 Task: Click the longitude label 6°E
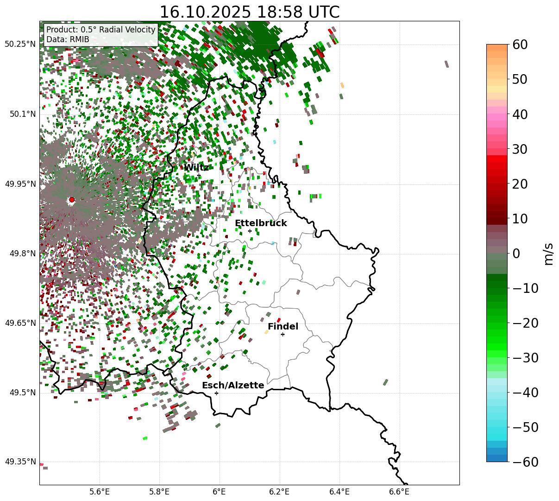[220, 492]
